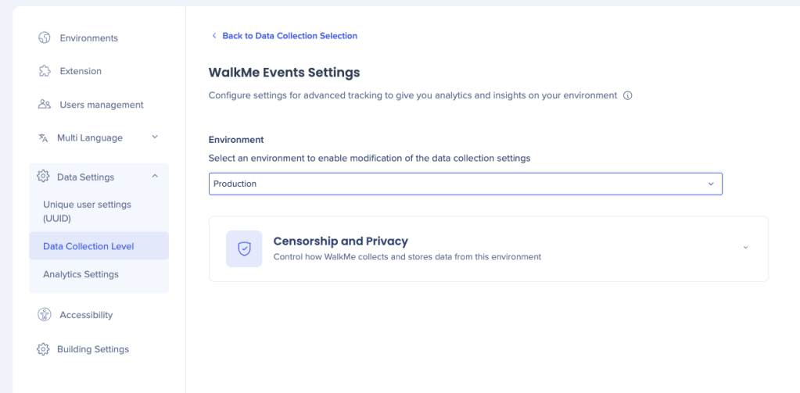800x393 pixels.
Task: Click the Building Settings gear icon
Action: 43,349
